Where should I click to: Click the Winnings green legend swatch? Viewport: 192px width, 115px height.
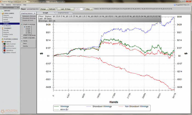click(x=56, y=107)
